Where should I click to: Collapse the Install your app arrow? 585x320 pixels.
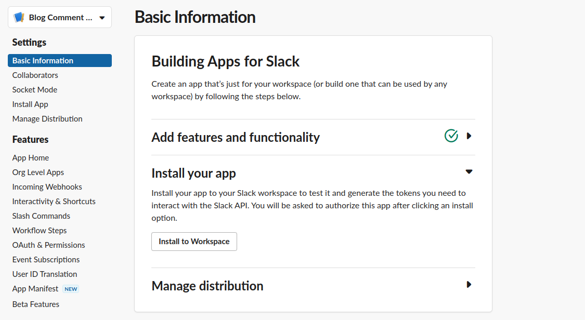coord(469,172)
